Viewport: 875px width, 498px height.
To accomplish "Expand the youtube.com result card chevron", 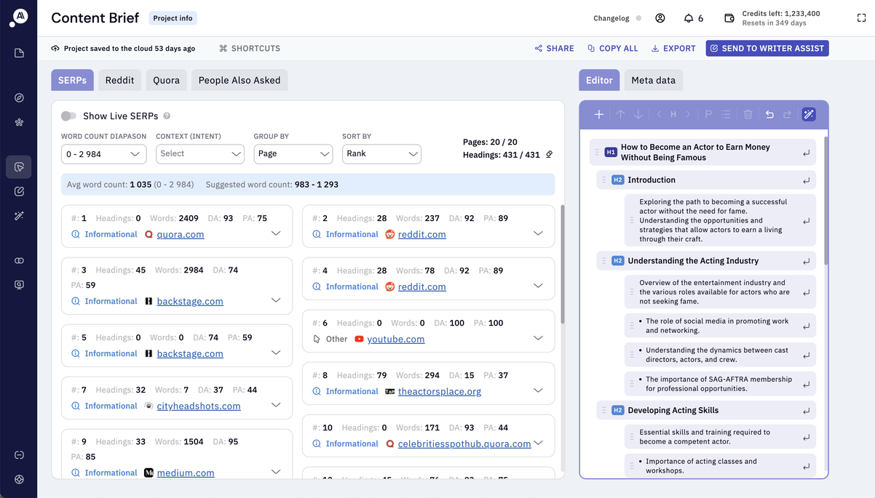I will click(x=538, y=338).
